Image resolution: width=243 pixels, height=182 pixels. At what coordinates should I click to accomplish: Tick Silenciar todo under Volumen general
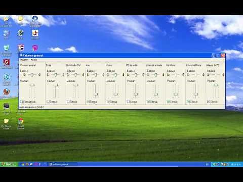pyautogui.click(x=21, y=102)
